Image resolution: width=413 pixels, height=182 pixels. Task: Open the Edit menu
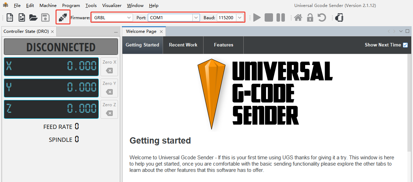[x=30, y=6]
